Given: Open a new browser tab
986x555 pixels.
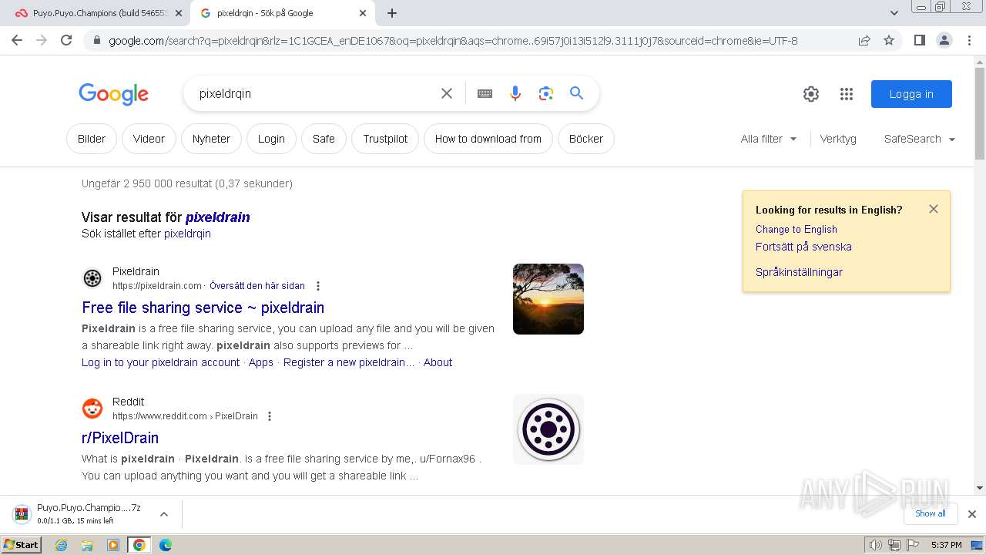Looking at the screenshot, I should pos(392,13).
